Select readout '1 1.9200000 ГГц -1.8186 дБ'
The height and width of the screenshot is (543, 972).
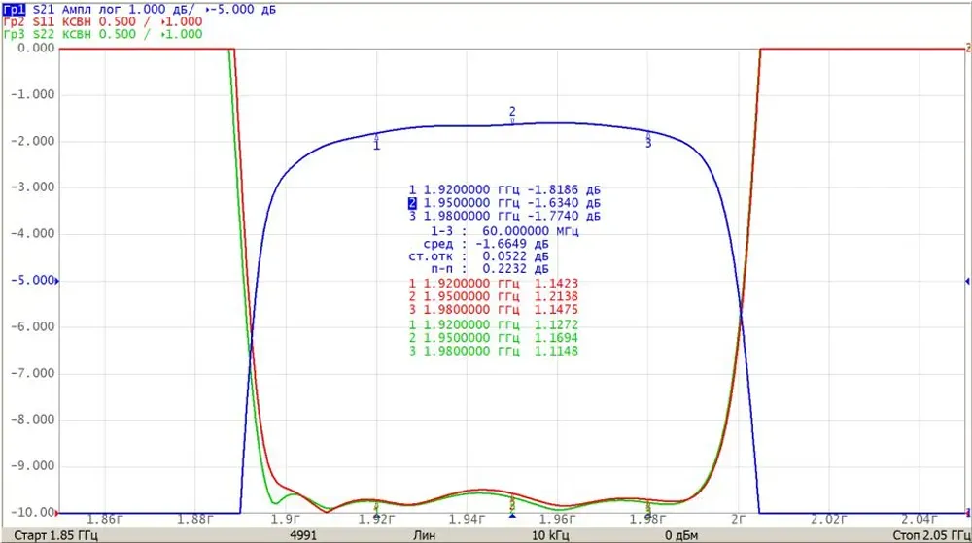tap(504, 190)
